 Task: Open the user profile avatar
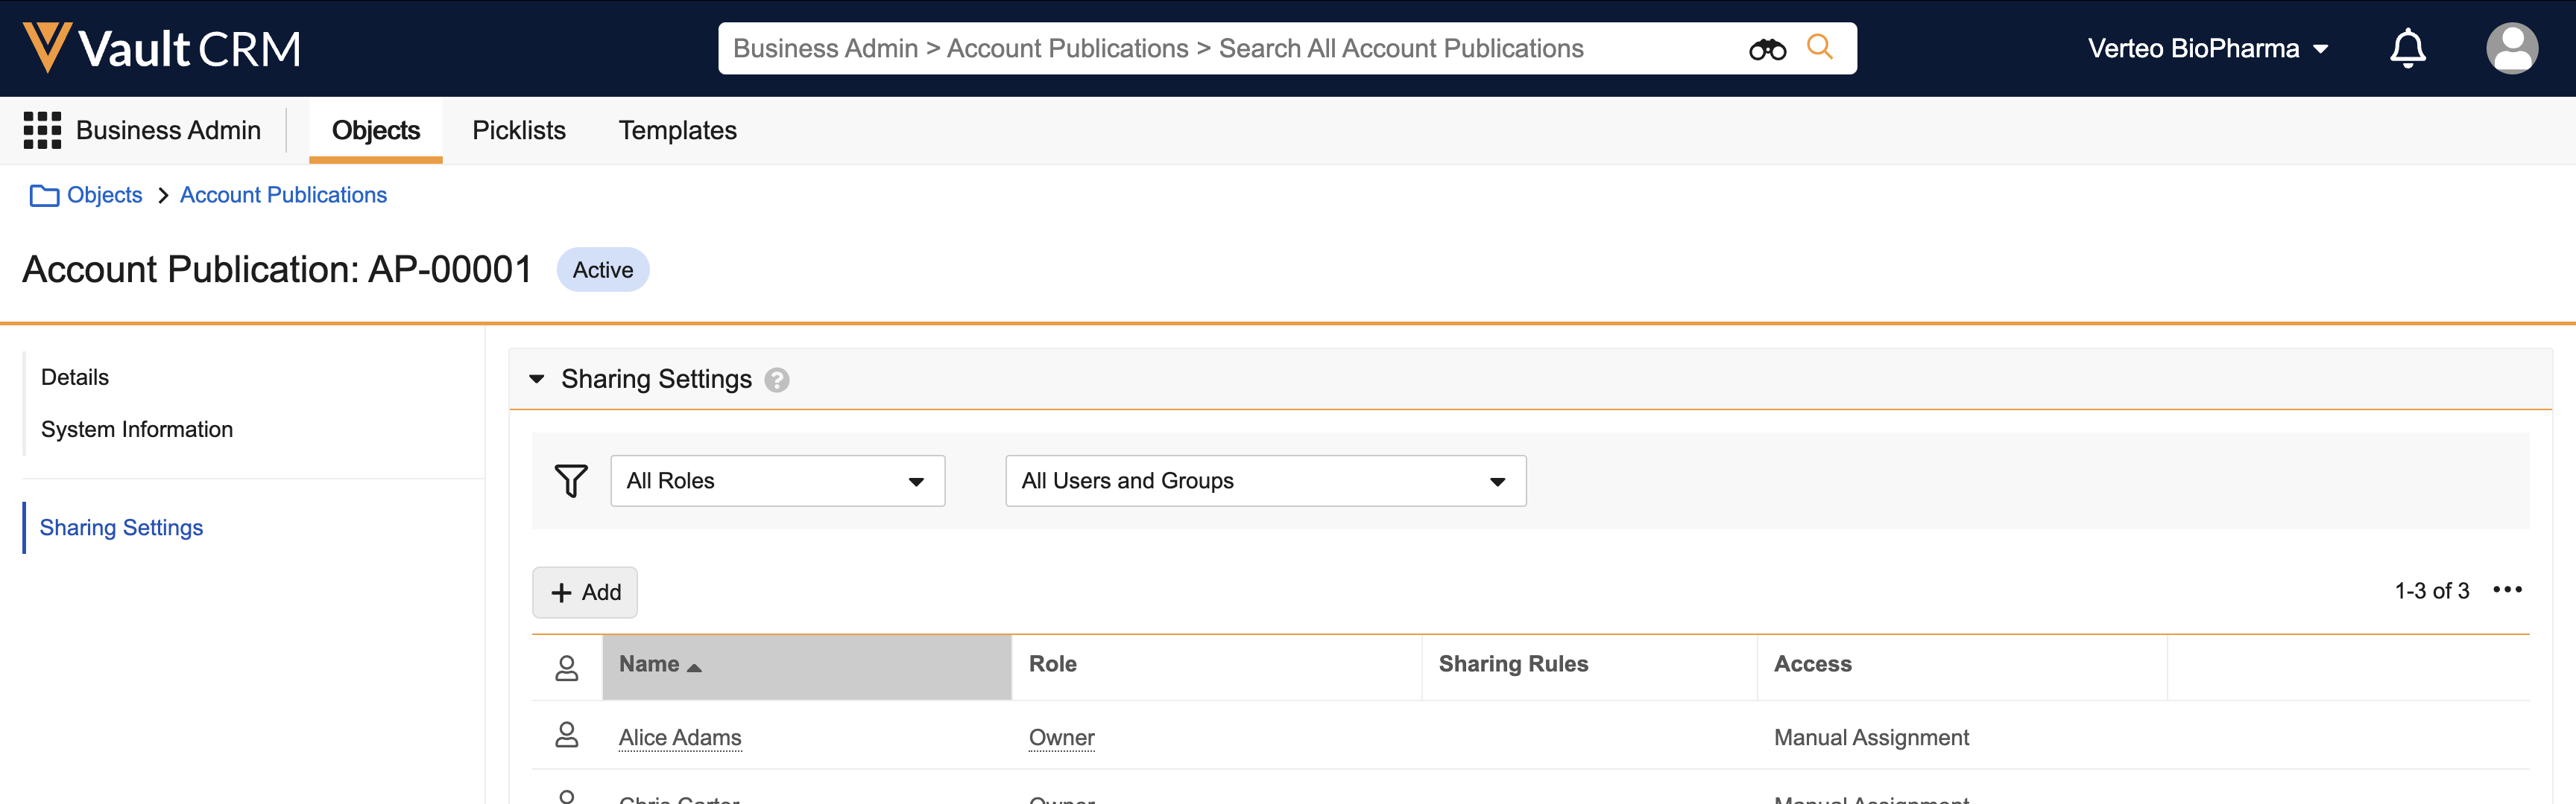tap(2511, 48)
